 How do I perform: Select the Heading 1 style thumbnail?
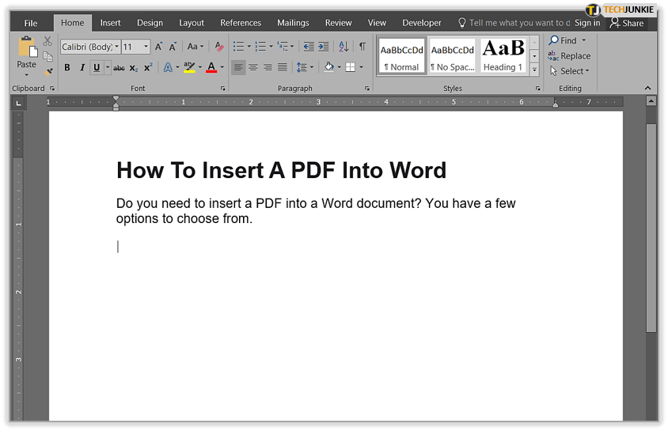click(503, 56)
